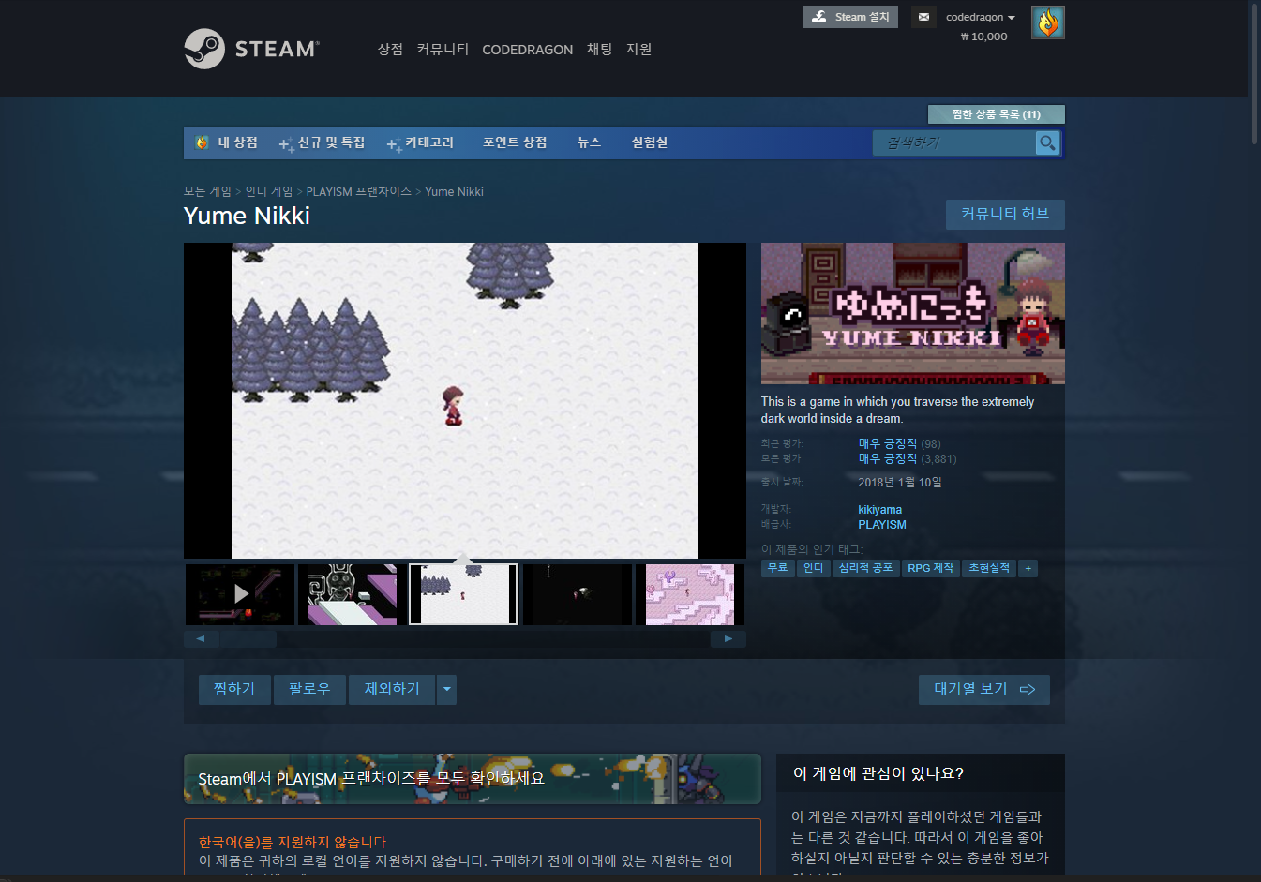
Task: Open the 뉴스 tab
Action: click(589, 142)
